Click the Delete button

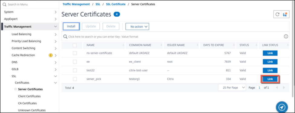click(111, 26)
